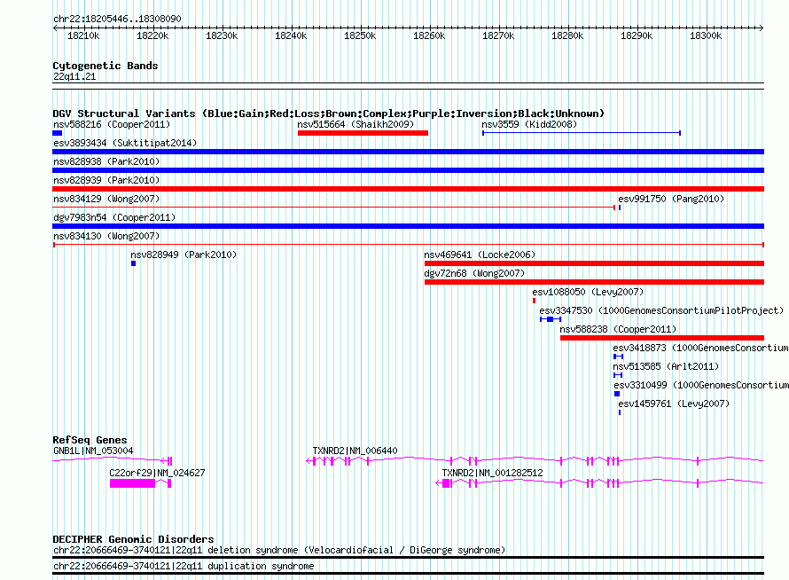Image resolution: width=789 pixels, height=580 pixels.
Task: Click the DGV Structural Variants track title
Action: pos(329,114)
